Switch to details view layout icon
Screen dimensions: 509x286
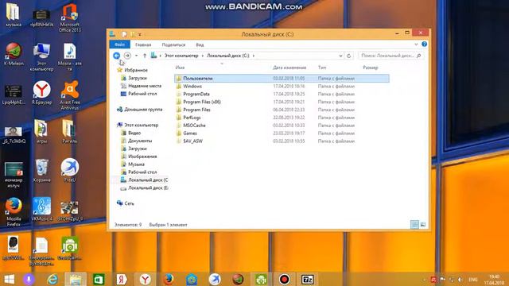pos(414,224)
